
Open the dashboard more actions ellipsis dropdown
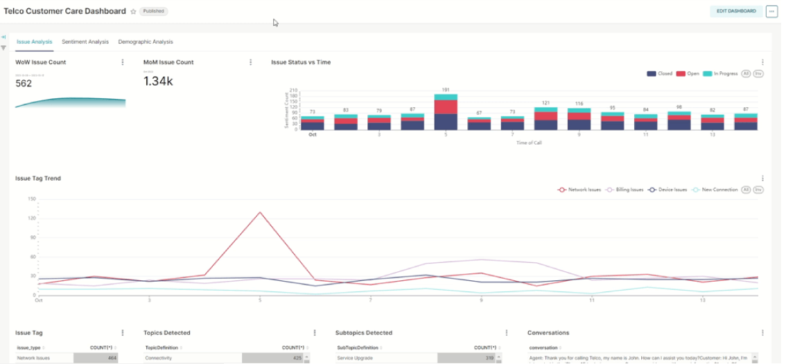click(771, 12)
